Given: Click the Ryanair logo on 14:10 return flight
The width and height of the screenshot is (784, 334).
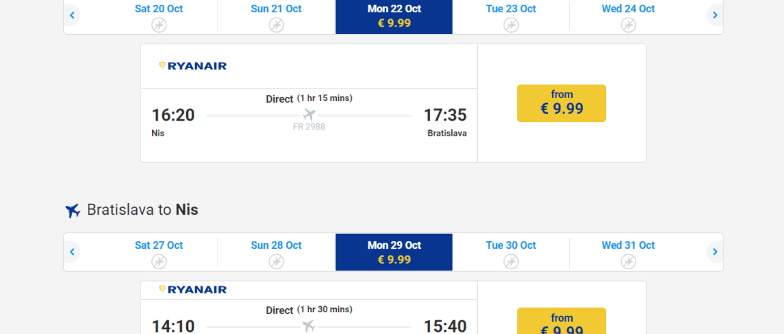Looking at the screenshot, I should pos(192,290).
